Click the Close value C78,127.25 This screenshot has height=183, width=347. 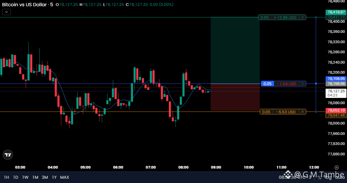(137, 5)
